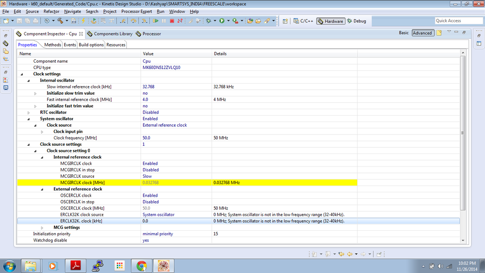Collapse the Internal oscillator node
Screen dimensions: 485x273
point(29,81)
